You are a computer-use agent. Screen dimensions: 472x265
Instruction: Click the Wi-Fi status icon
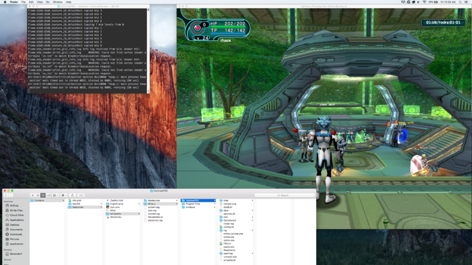pyautogui.click(x=424, y=2)
